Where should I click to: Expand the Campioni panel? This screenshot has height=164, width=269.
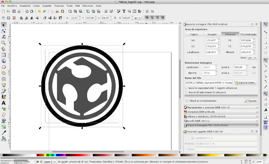click(x=221, y=112)
